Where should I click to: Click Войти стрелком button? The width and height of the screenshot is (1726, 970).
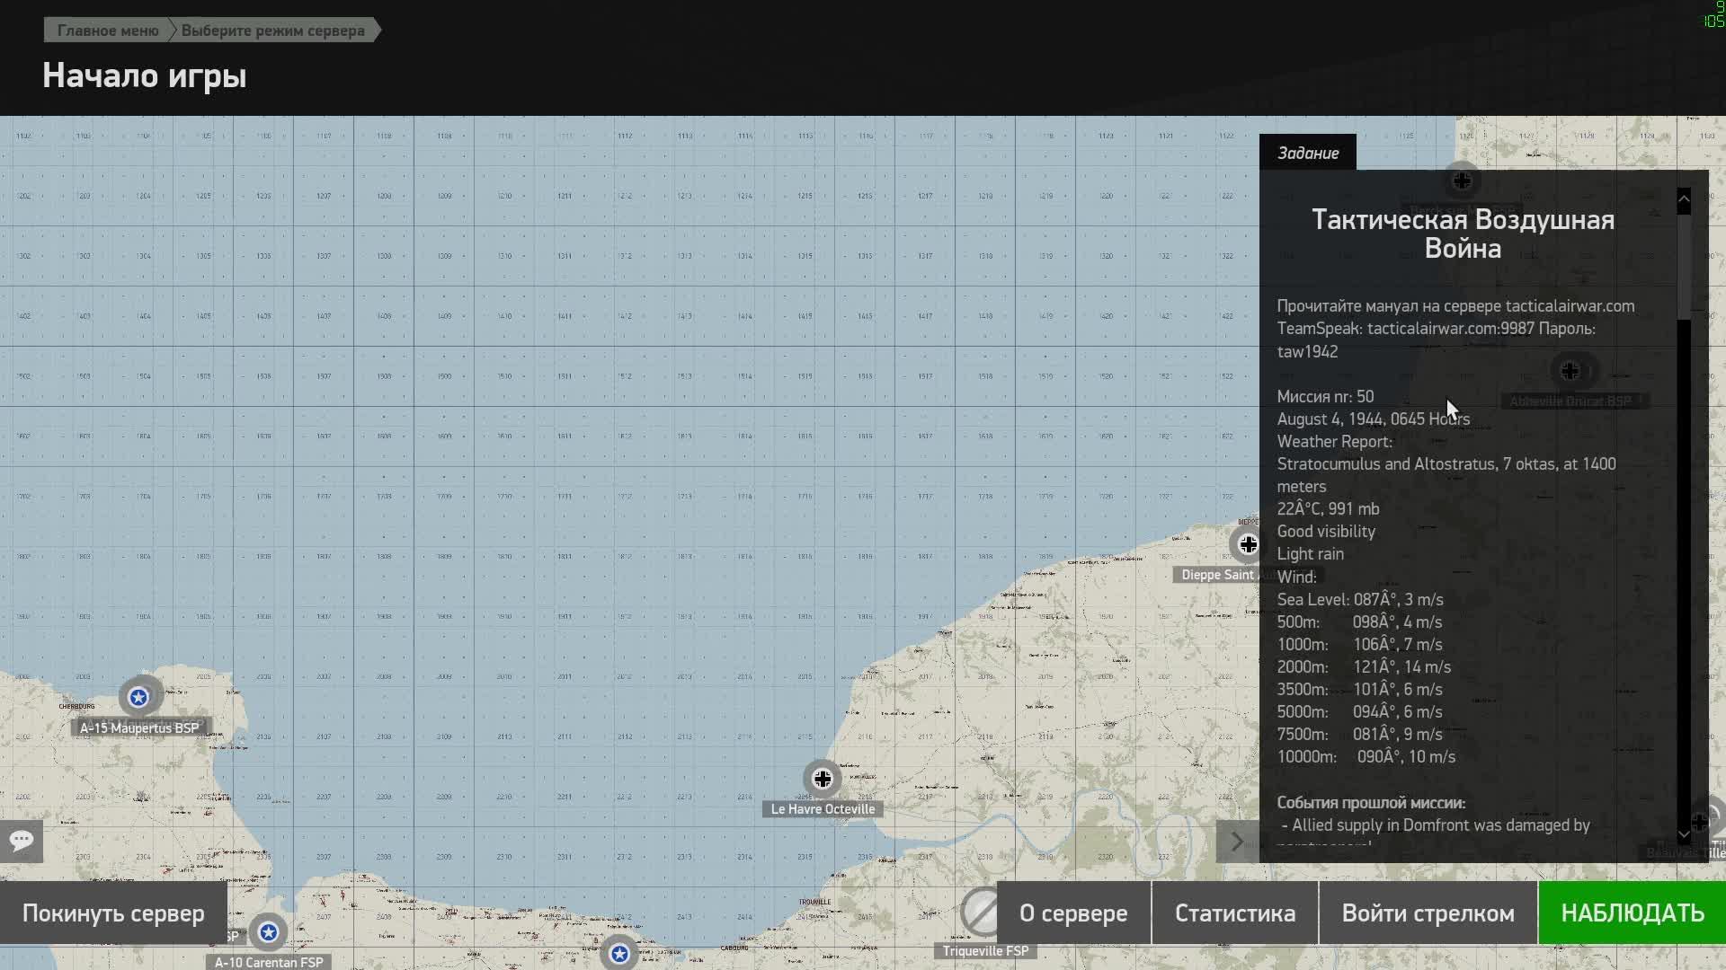click(x=1428, y=913)
